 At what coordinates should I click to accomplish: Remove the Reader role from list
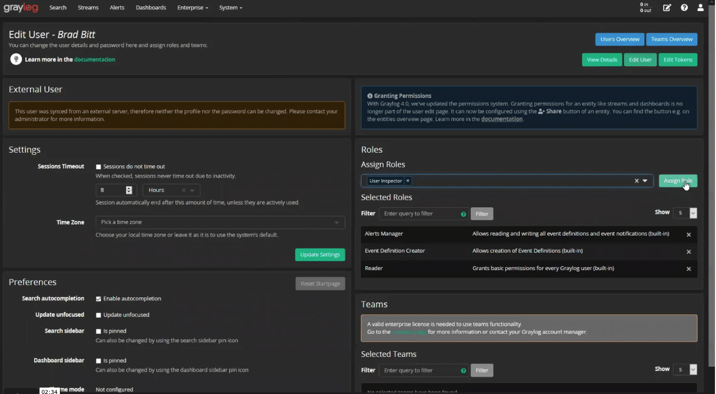click(x=688, y=269)
